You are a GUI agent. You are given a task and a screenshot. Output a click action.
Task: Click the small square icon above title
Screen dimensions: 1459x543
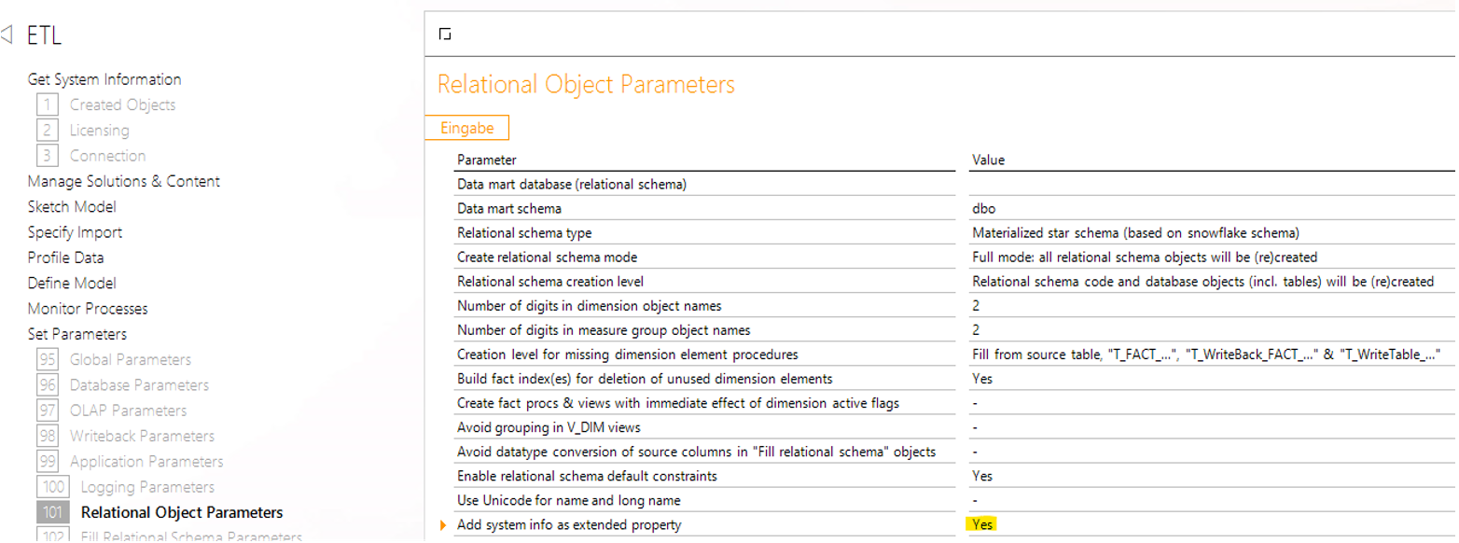pos(445,35)
